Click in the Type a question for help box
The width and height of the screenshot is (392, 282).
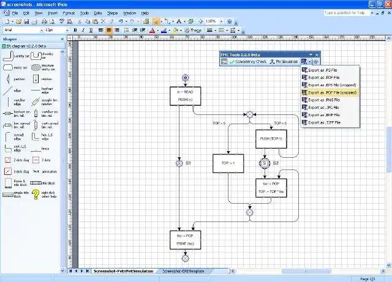point(347,13)
